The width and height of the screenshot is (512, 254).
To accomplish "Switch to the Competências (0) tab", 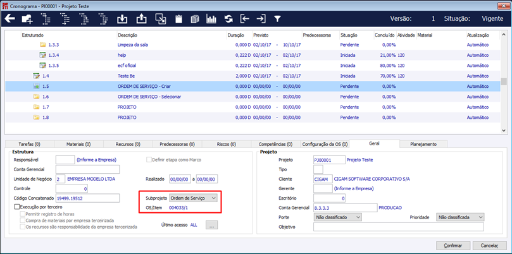I will point(275,144).
